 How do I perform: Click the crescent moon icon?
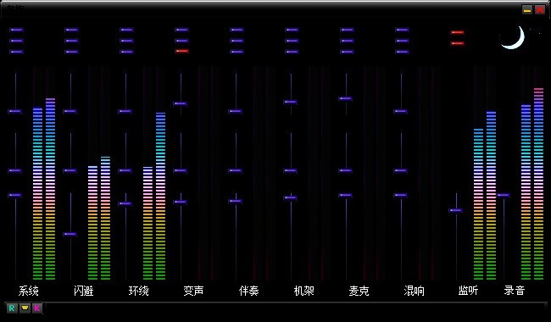click(514, 38)
